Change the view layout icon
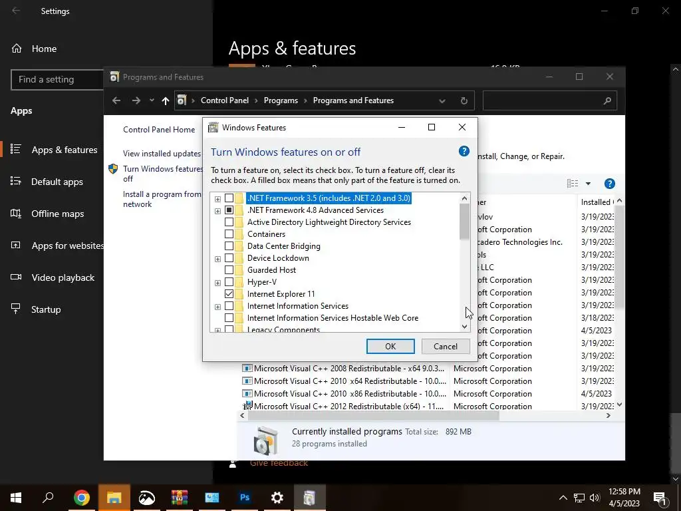 coord(573,184)
